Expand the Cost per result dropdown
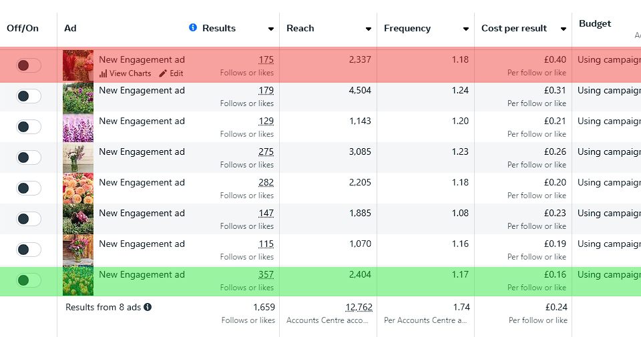The width and height of the screenshot is (641, 337). (x=564, y=29)
